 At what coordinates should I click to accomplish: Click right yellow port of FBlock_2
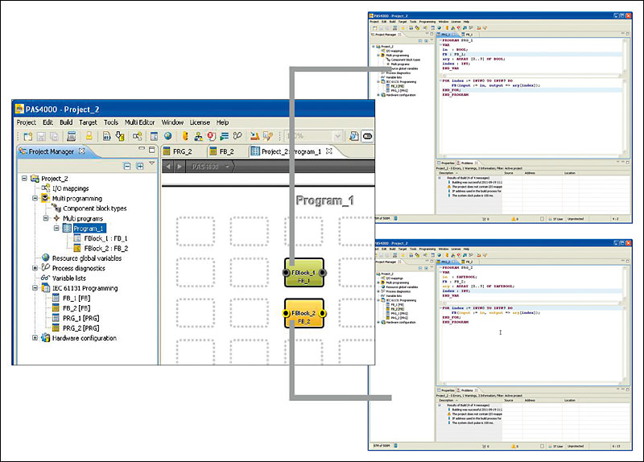[323, 313]
